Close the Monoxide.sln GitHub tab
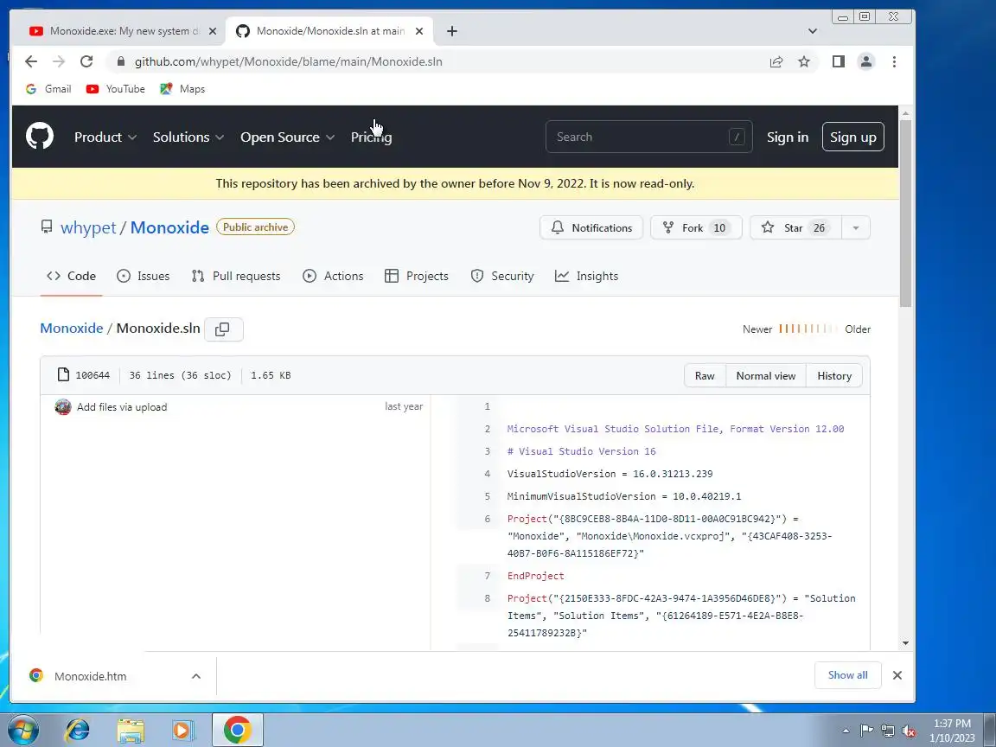 [x=419, y=31]
